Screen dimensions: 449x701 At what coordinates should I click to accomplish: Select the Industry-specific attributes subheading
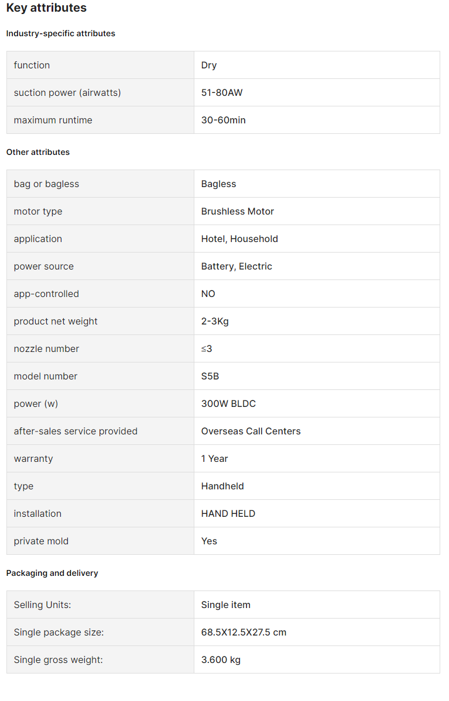pos(60,33)
